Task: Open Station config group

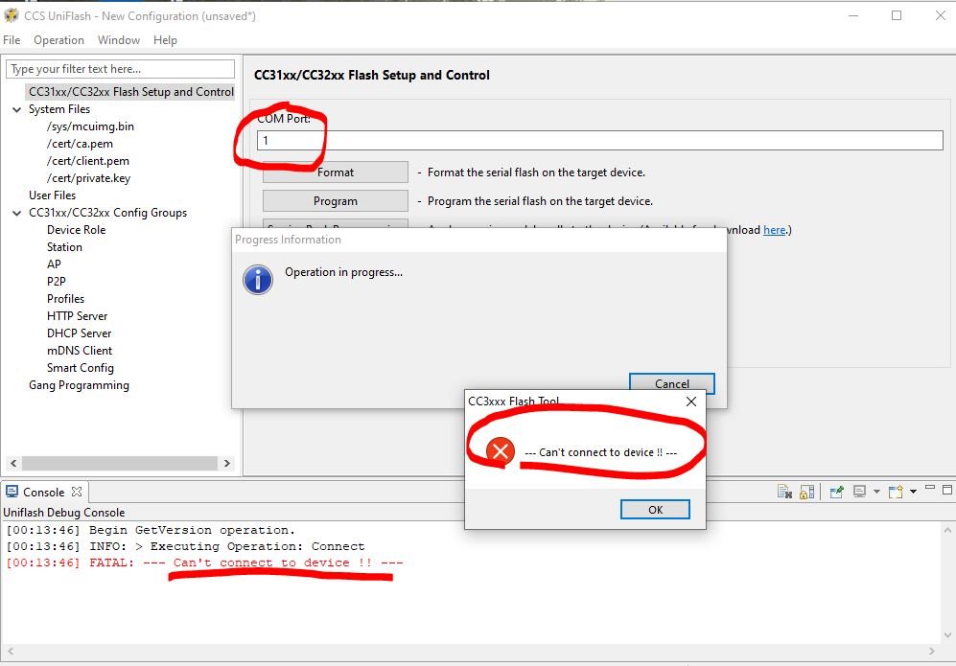Action: (64, 247)
